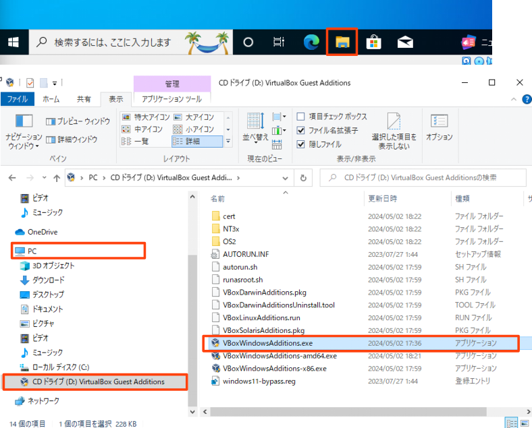Click the CD drive search field
Viewport: 532px width, 428px height.
[x=423, y=178]
